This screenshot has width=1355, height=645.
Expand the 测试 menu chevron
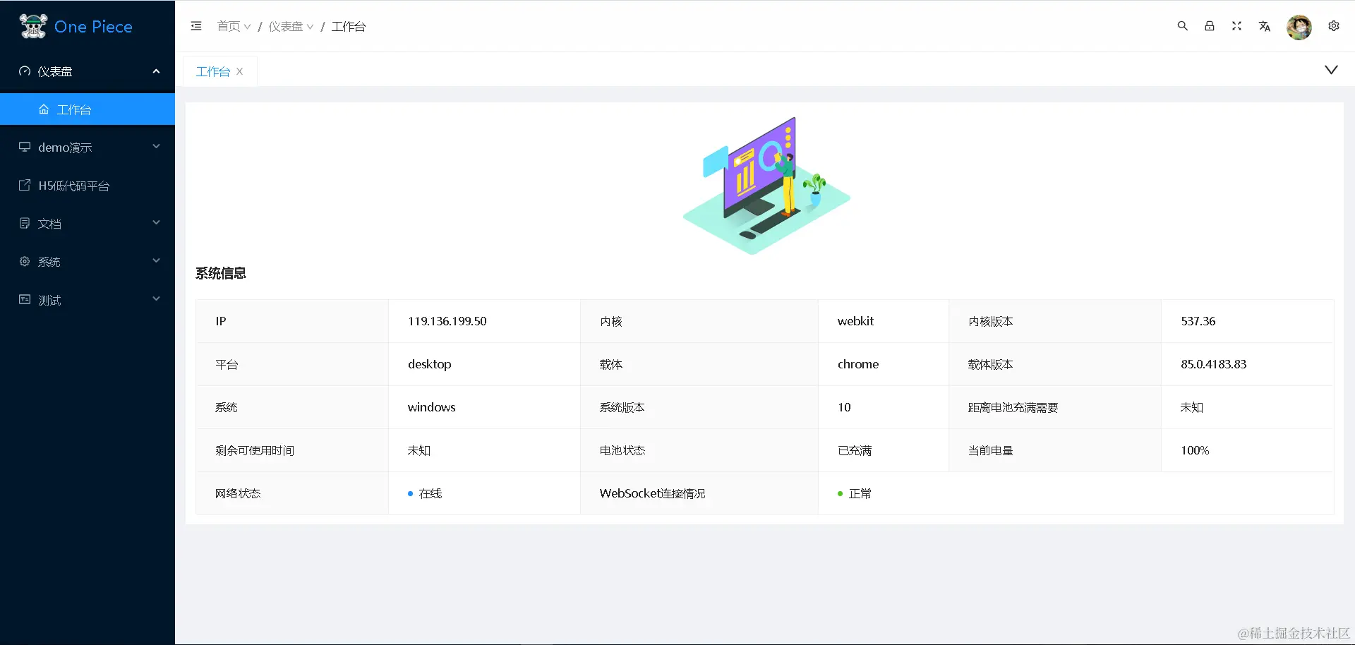(156, 299)
